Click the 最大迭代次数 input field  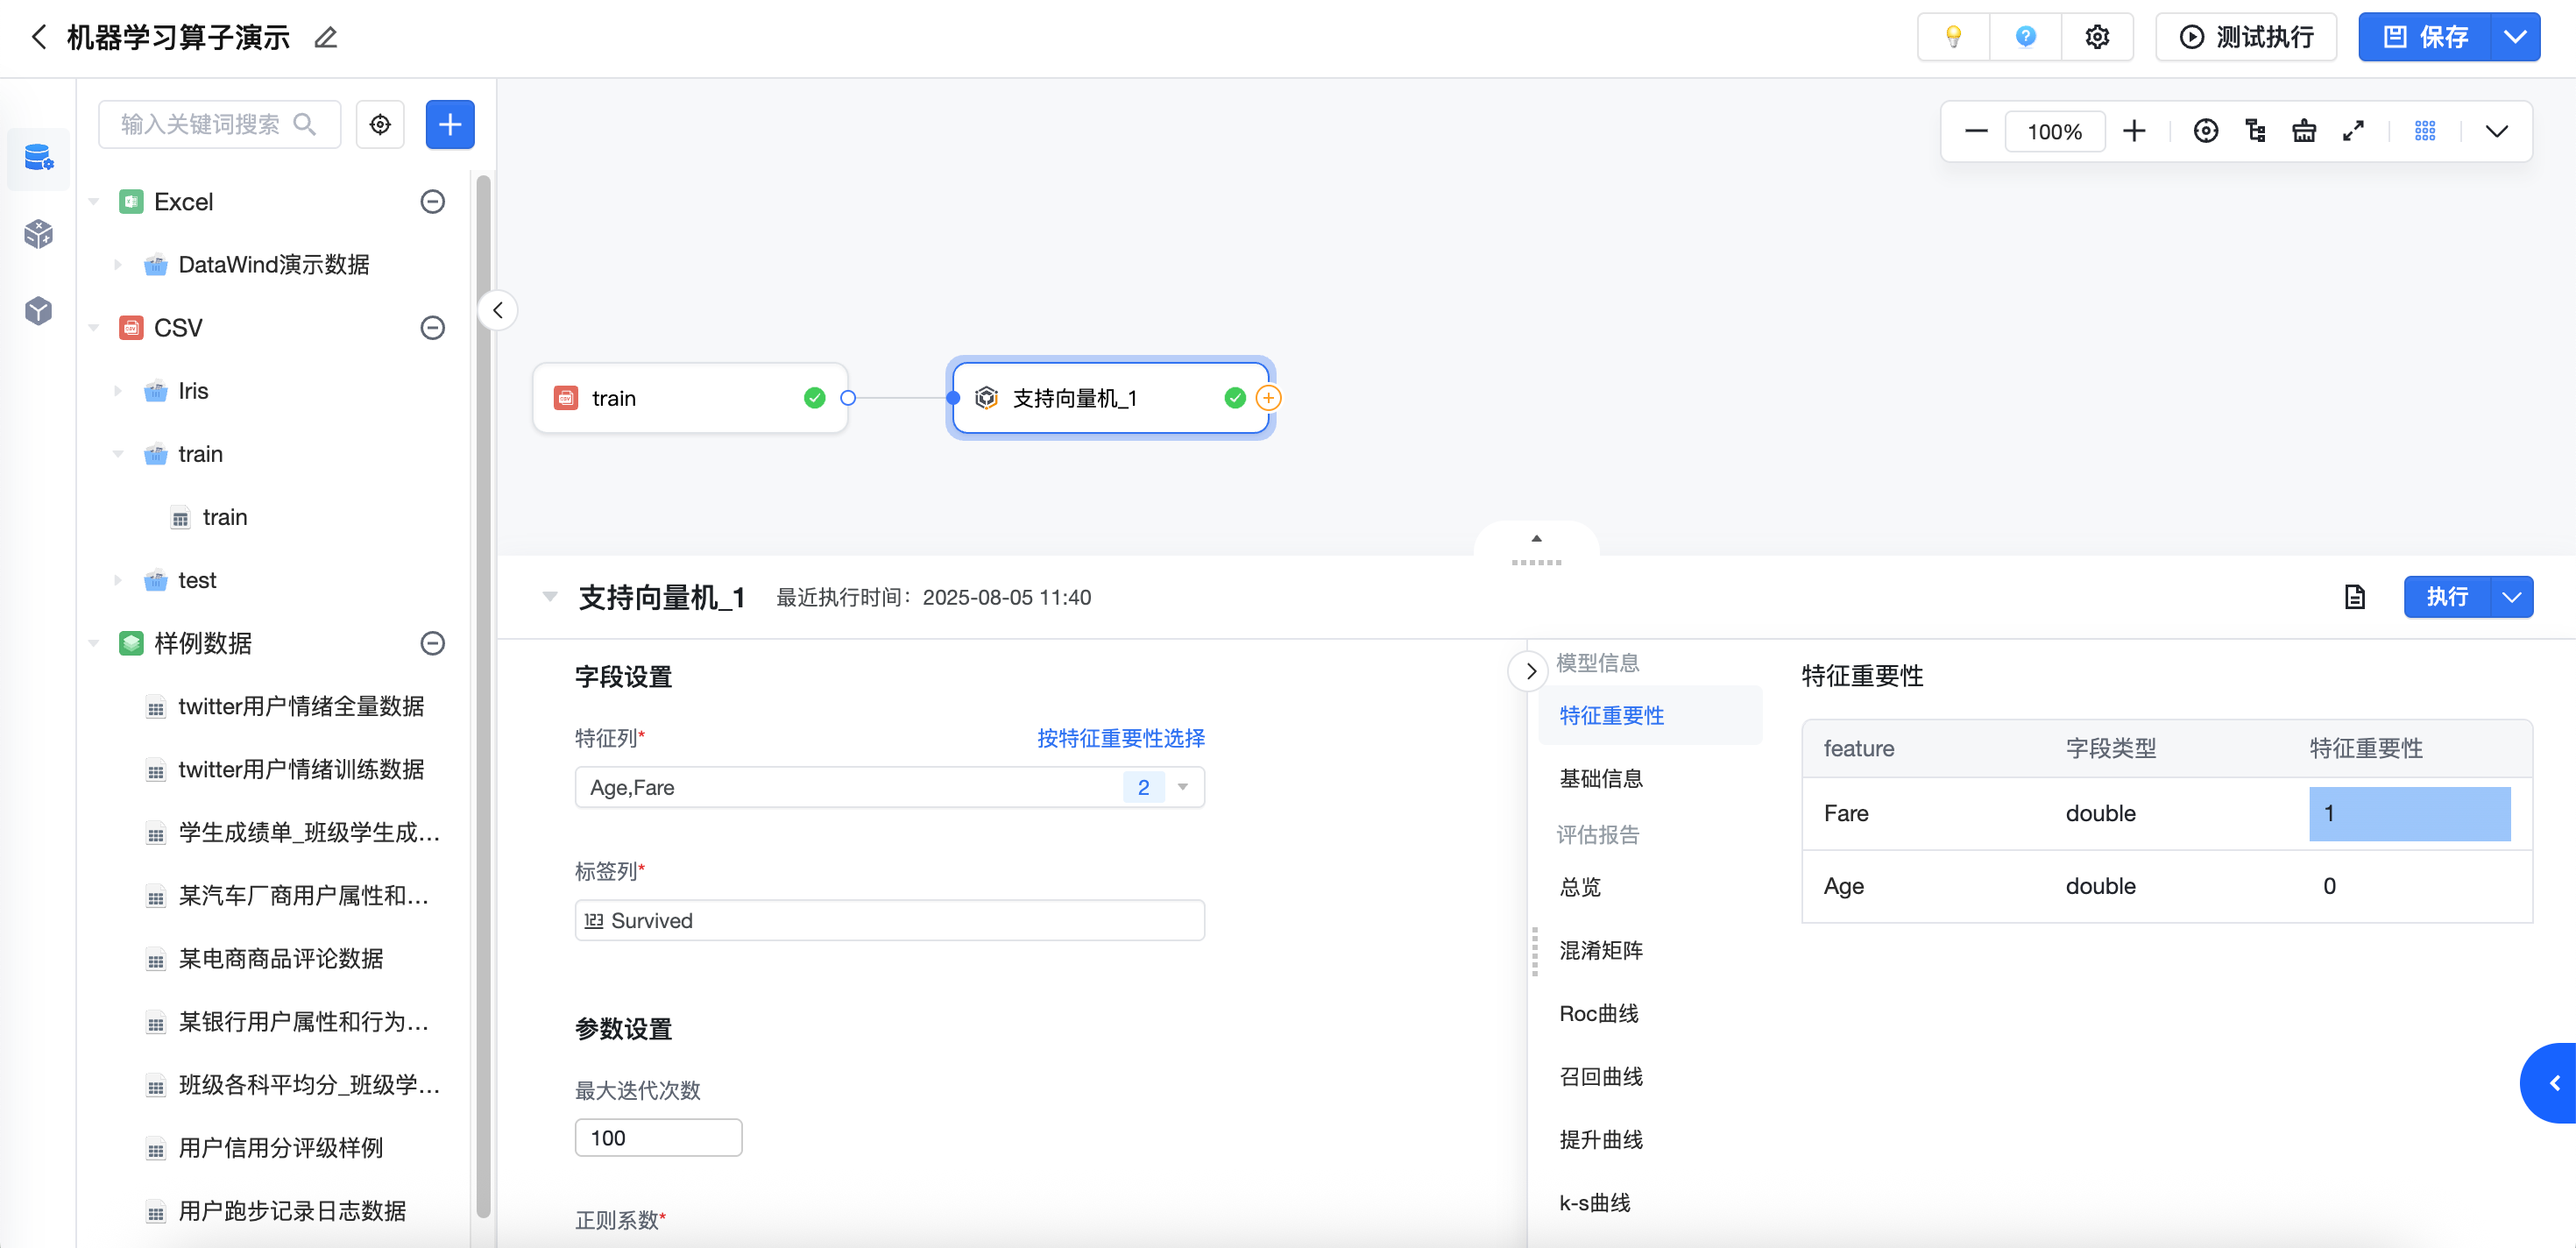tap(658, 1138)
